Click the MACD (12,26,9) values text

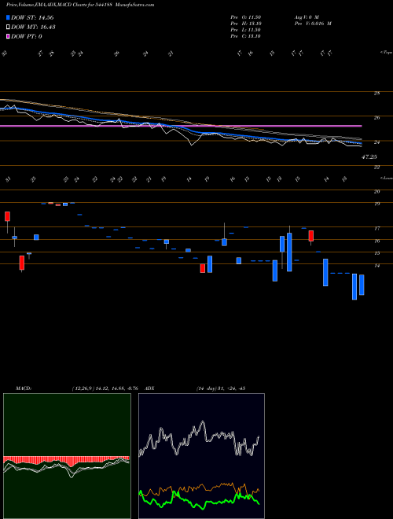click(105, 388)
